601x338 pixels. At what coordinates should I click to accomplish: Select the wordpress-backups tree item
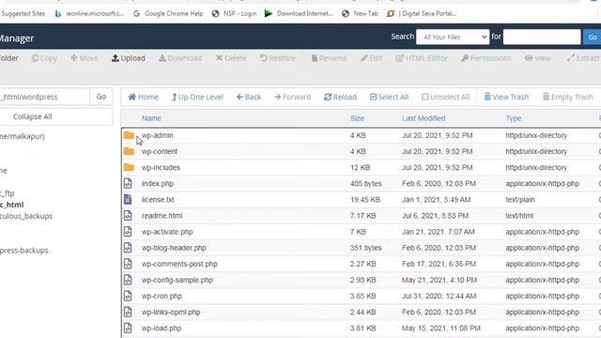click(x=24, y=251)
